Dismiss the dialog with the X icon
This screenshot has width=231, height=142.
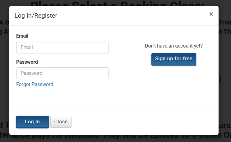tap(211, 14)
